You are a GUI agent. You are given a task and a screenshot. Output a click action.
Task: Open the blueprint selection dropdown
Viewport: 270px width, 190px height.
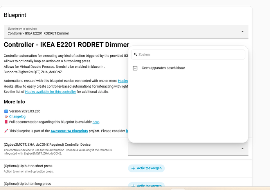tap(126, 31)
